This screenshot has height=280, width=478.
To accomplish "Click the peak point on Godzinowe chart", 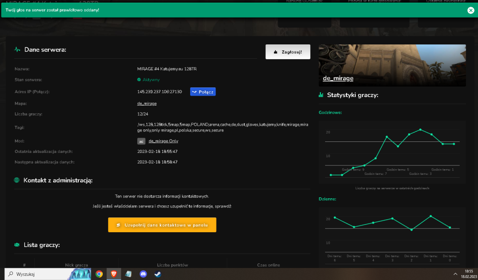I will point(420,130).
